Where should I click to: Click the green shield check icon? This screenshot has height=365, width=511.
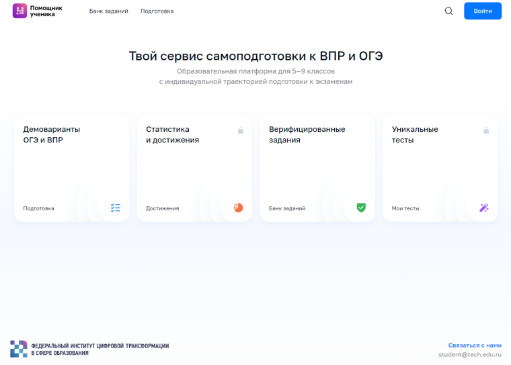361,208
